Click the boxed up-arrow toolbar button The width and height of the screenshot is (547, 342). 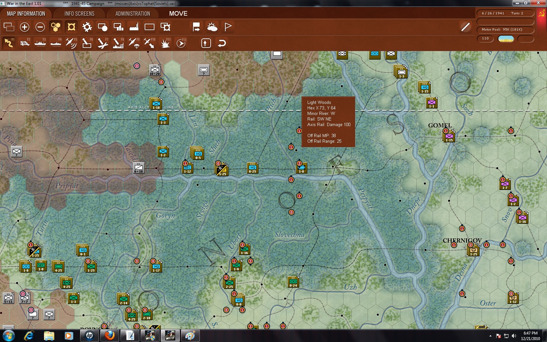(x=206, y=43)
